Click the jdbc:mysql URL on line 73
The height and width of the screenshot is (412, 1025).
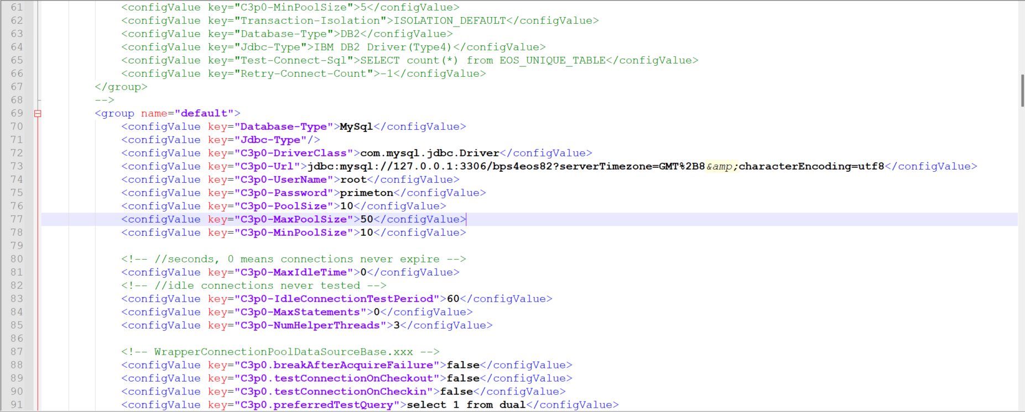tap(506, 166)
